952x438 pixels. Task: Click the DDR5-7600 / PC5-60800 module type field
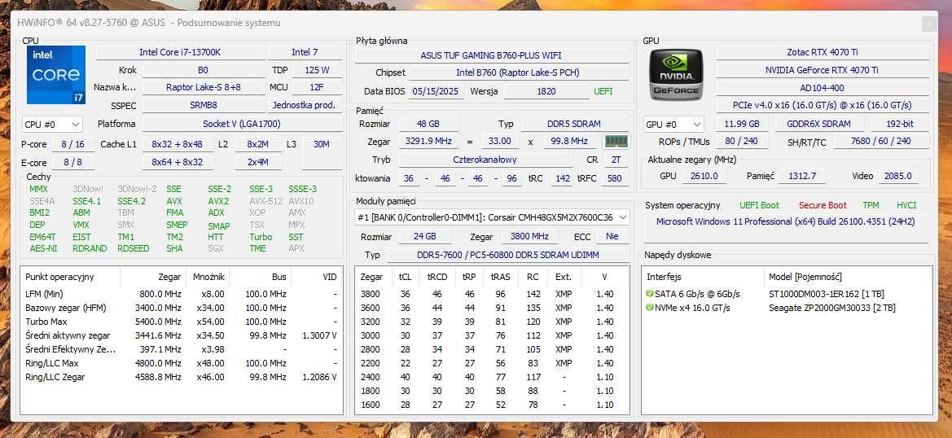click(x=507, y=256)
